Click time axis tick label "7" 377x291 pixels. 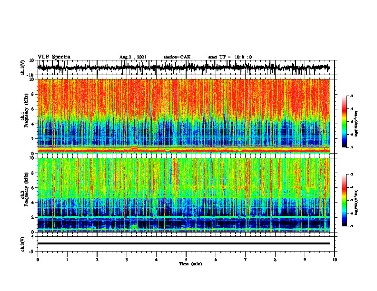coord(246,260)
